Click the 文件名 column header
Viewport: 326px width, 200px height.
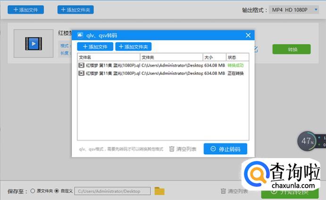[109, 57]
